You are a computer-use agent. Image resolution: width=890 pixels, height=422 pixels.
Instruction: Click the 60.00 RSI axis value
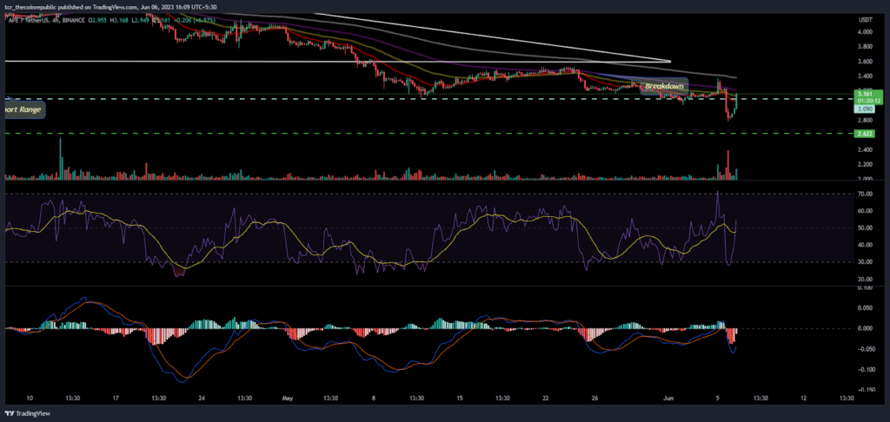[x=865, y=211]
